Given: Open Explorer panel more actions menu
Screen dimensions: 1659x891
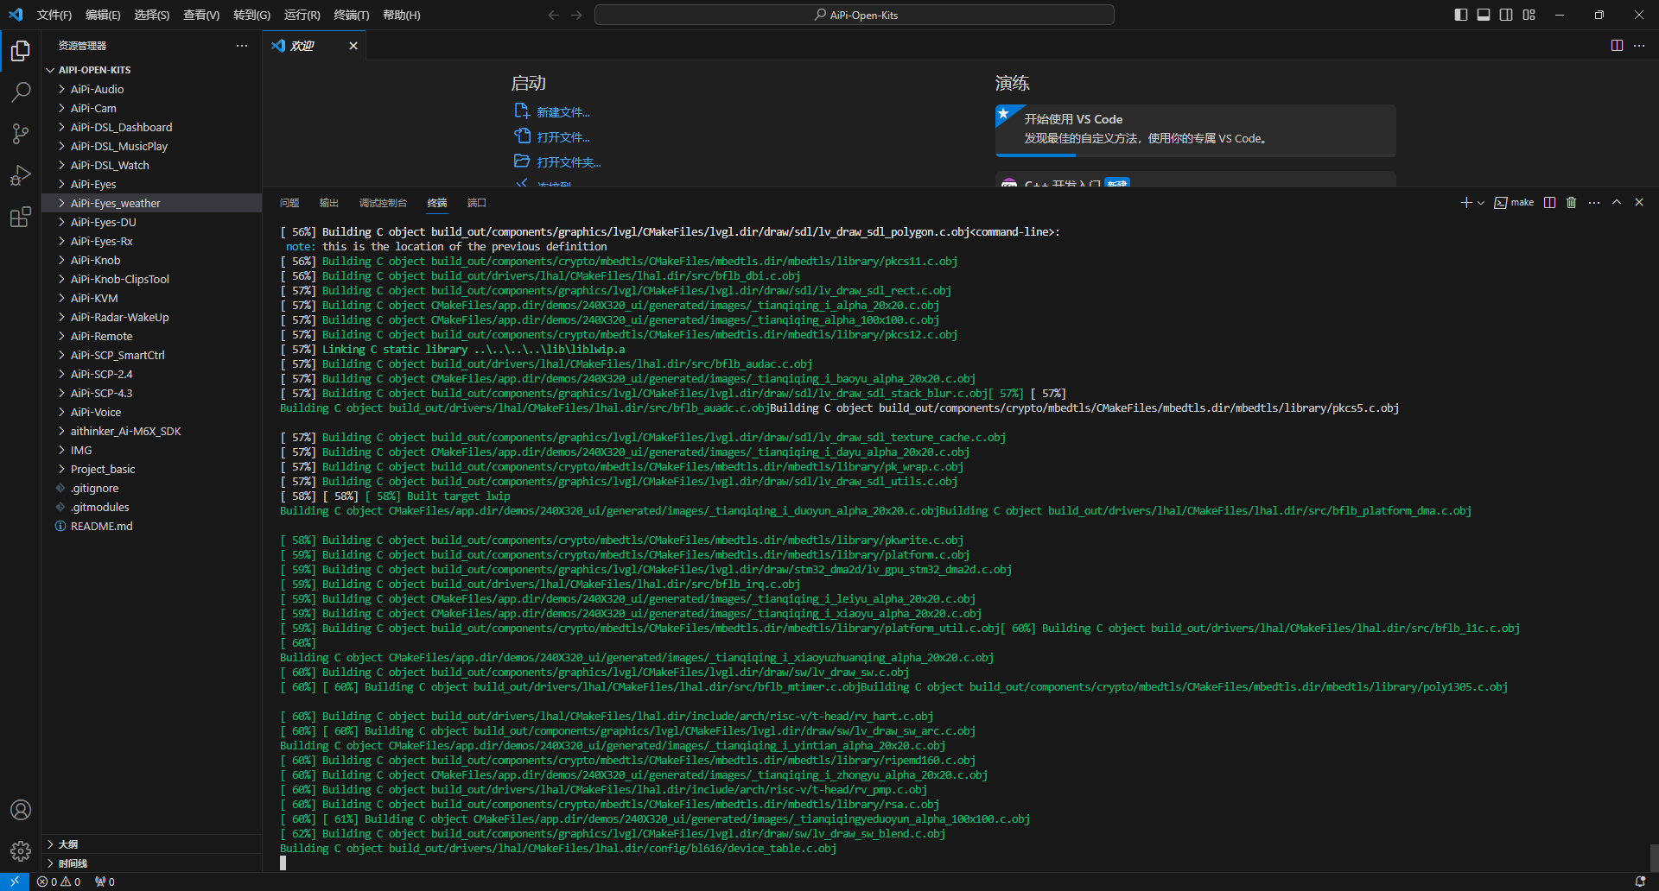Looking at the screenshot, I should [242, 46].
